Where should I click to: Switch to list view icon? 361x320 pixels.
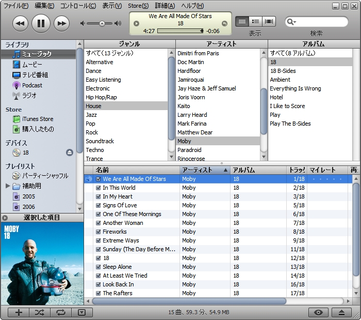pos(242,22)
